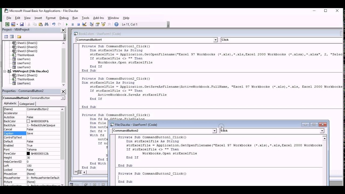Click the Undo arrow icon

(54, 24)
